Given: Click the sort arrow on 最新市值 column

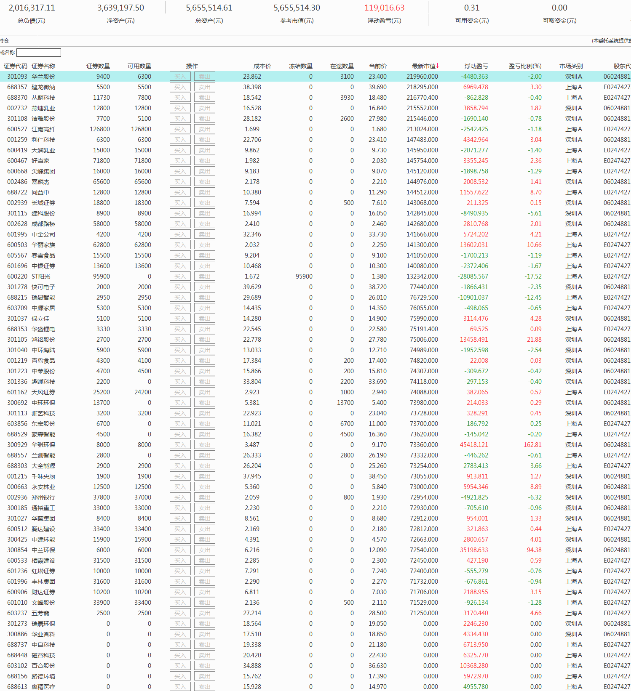Looking at the screenshot, I should (x=438, y=66).
